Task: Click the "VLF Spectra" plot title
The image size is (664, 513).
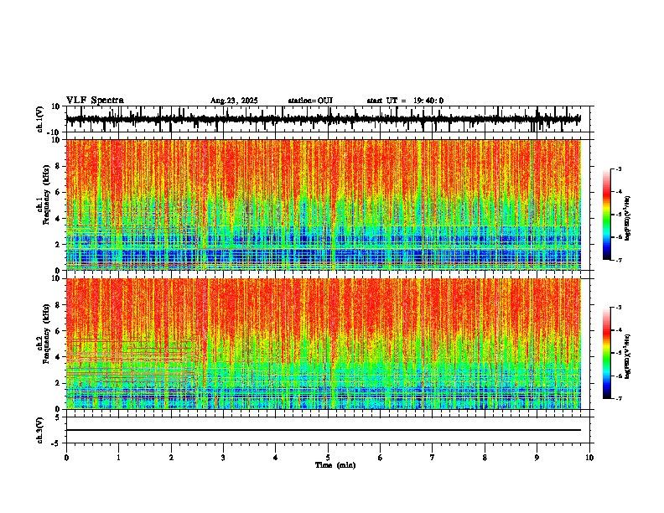Action: [95, 101]
